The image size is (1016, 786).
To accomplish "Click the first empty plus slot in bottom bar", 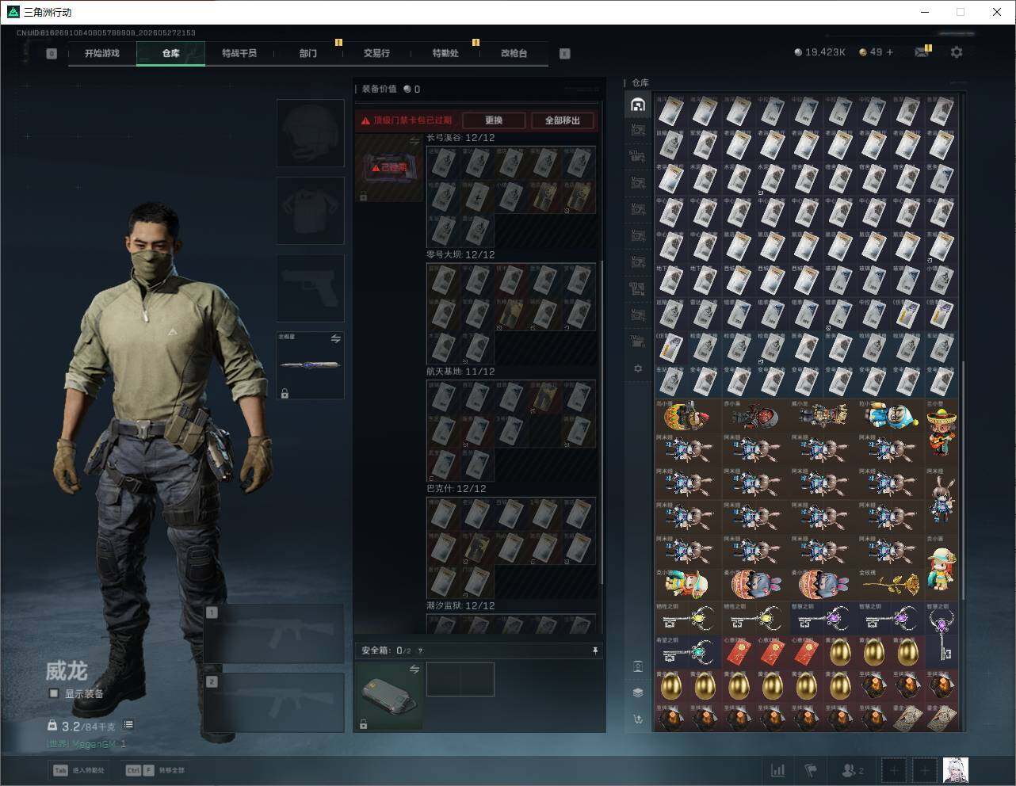I will click(894, 770).
